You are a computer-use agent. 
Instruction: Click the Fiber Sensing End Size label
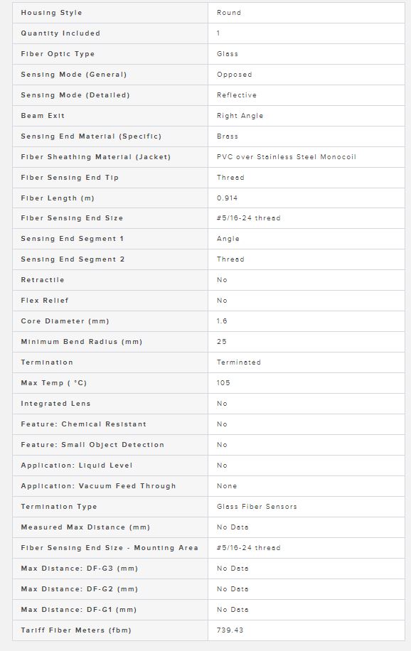click(72, 218)
